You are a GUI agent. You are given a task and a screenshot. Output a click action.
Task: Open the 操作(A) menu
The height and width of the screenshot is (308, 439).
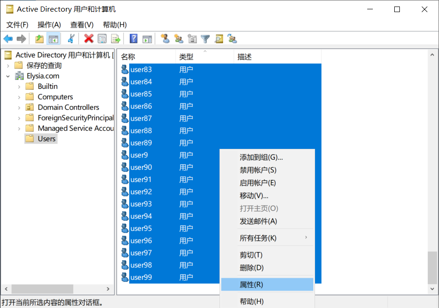point(49,25)
